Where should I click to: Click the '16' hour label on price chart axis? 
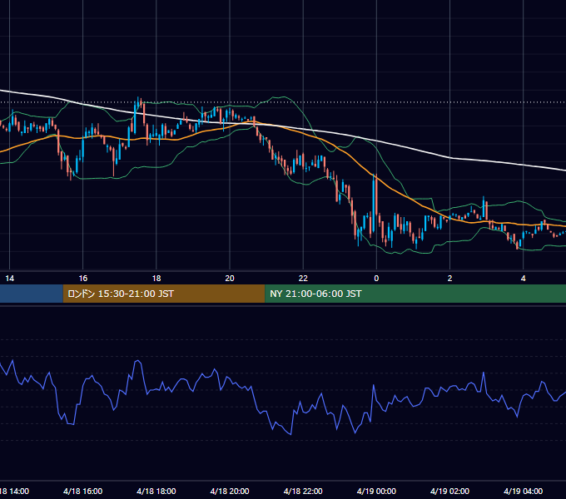(83, 279)
